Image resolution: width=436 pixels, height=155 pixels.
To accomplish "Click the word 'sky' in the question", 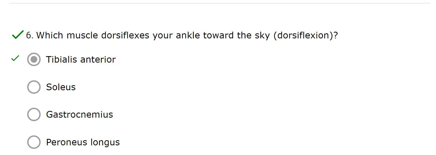I will pyautogui.click(x=262, y=35).
